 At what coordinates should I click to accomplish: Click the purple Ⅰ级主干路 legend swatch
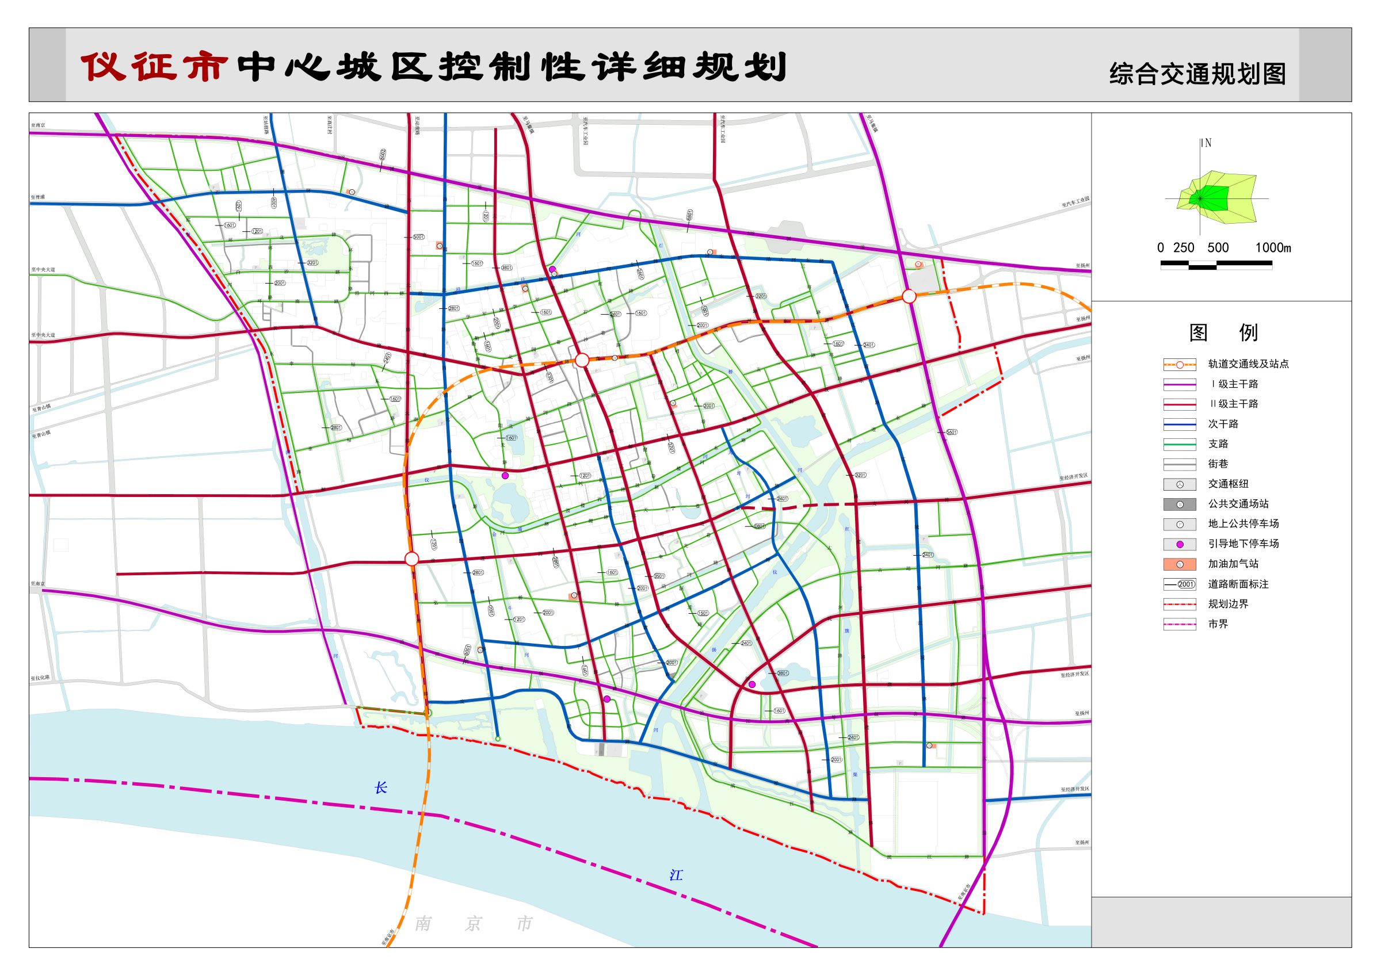pos(1180,384)
